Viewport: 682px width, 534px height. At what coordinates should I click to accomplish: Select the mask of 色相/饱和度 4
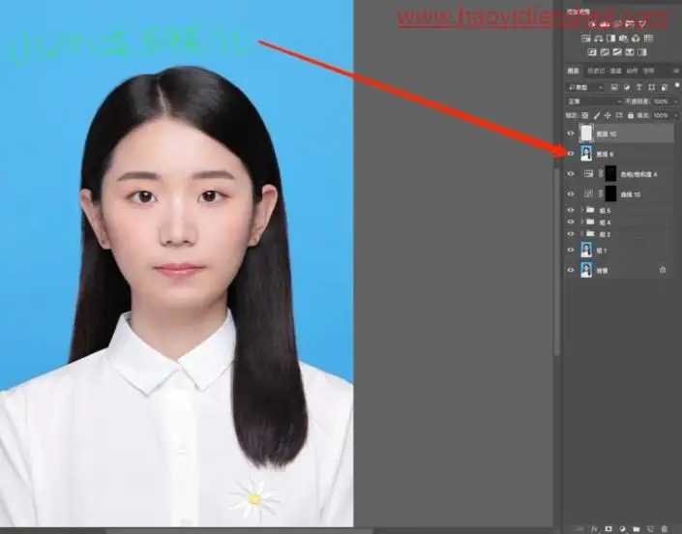point(610,173)
